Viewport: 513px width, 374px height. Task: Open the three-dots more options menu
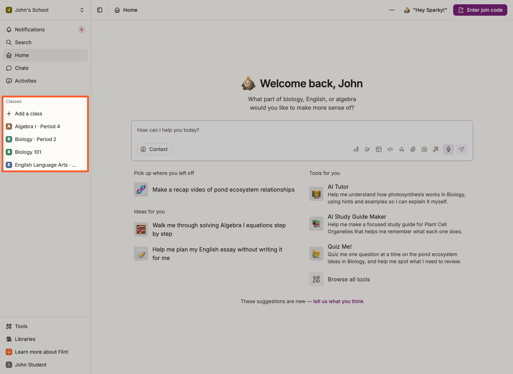392,10
